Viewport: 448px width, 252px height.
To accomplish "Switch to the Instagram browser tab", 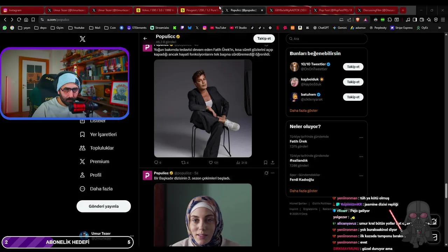I will (22, 10).
